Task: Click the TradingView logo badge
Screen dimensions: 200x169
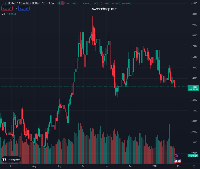Action: 11,159
